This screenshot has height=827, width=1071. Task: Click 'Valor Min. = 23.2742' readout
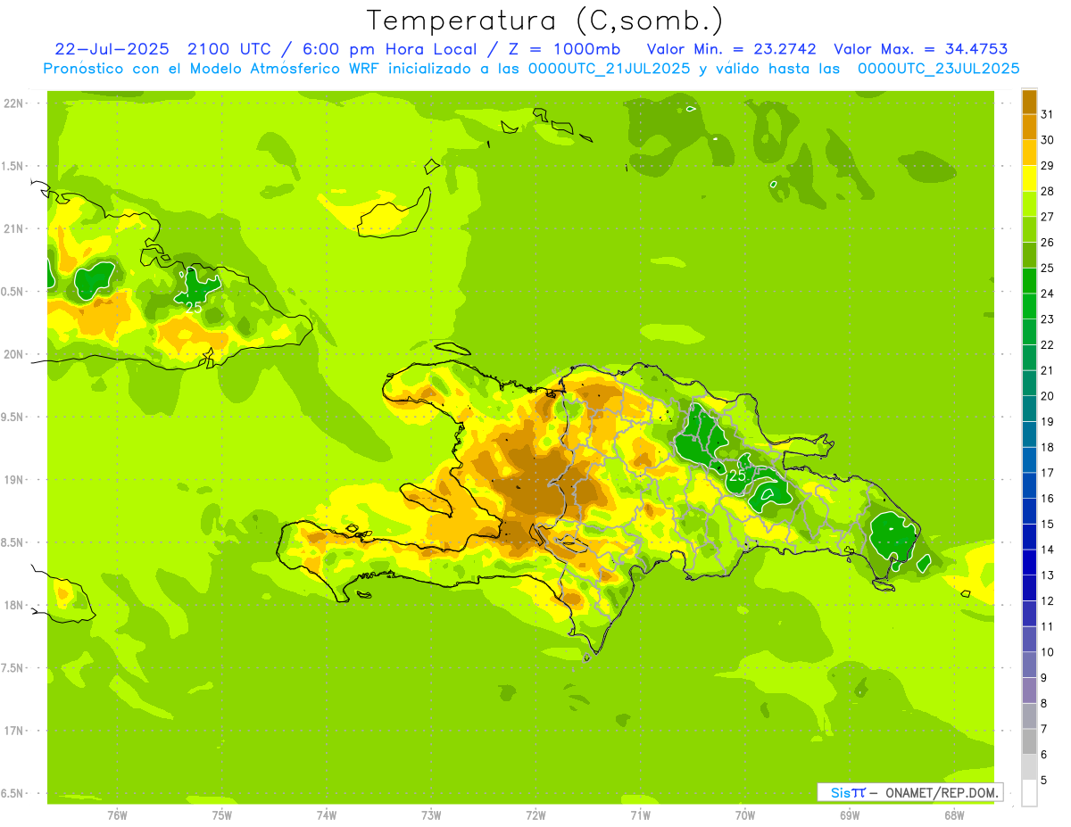point(732,49)
